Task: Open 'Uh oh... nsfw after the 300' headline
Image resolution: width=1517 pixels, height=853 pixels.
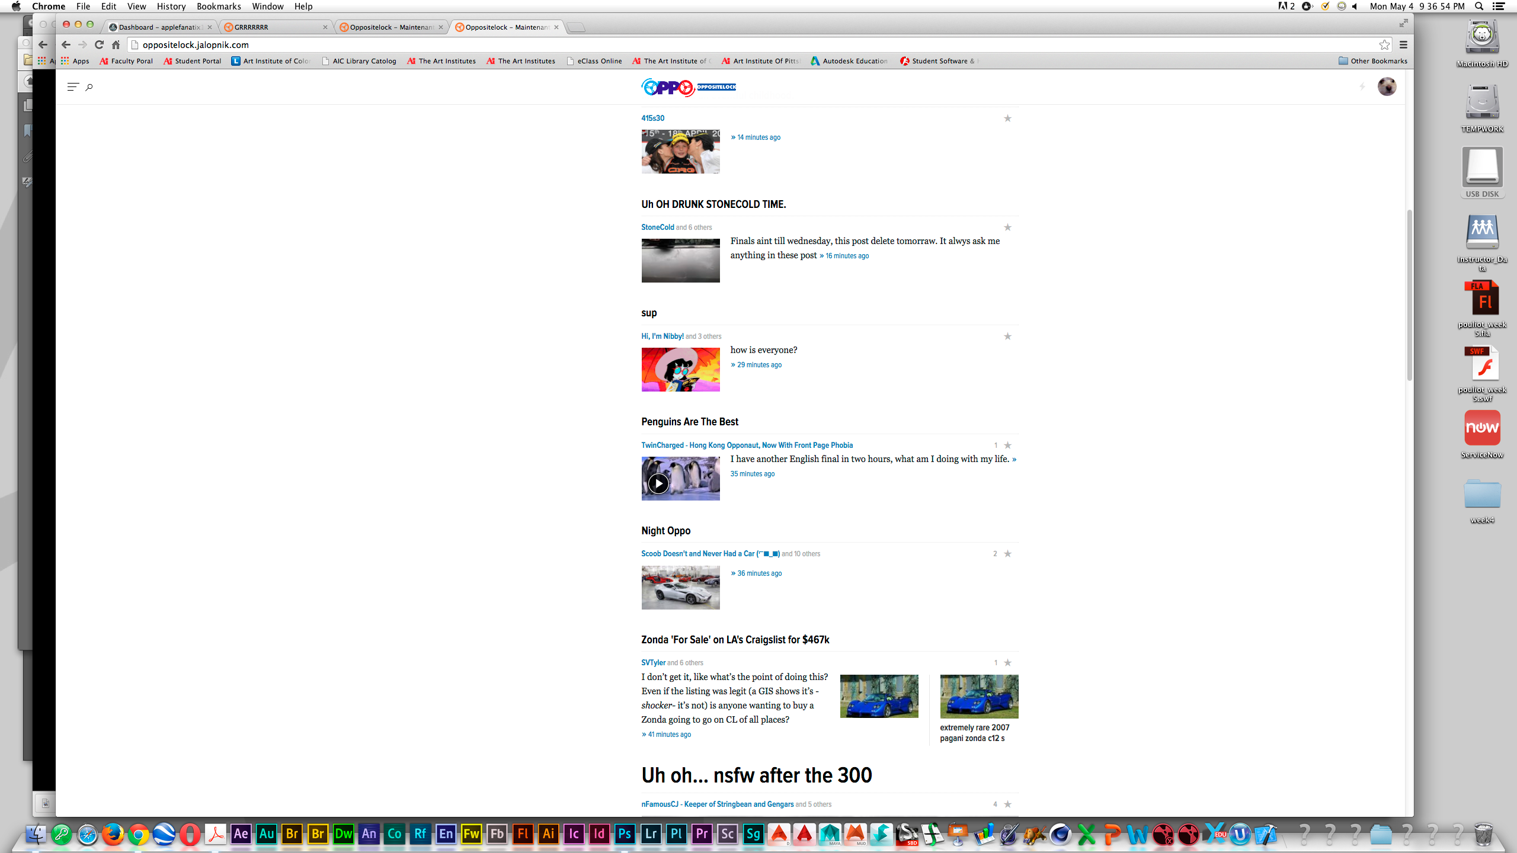Action: 757,775
